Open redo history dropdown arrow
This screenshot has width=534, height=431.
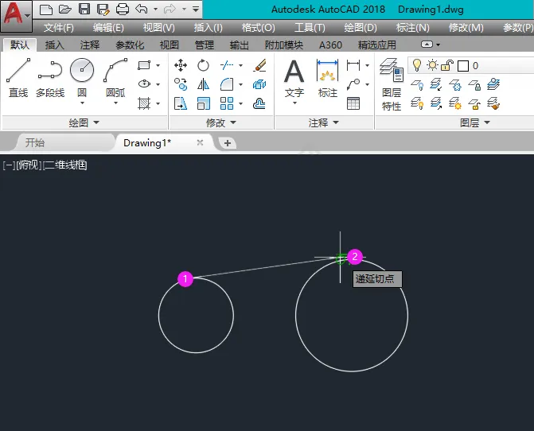(x=184, y=10)
